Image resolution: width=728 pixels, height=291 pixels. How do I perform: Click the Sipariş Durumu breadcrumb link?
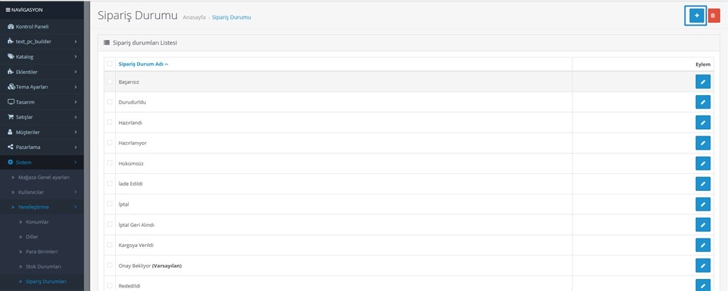pyautogui.click(x=232, y=17)
